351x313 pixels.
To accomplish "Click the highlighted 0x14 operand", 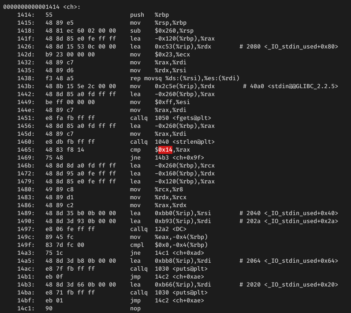I will coord(165,150).
